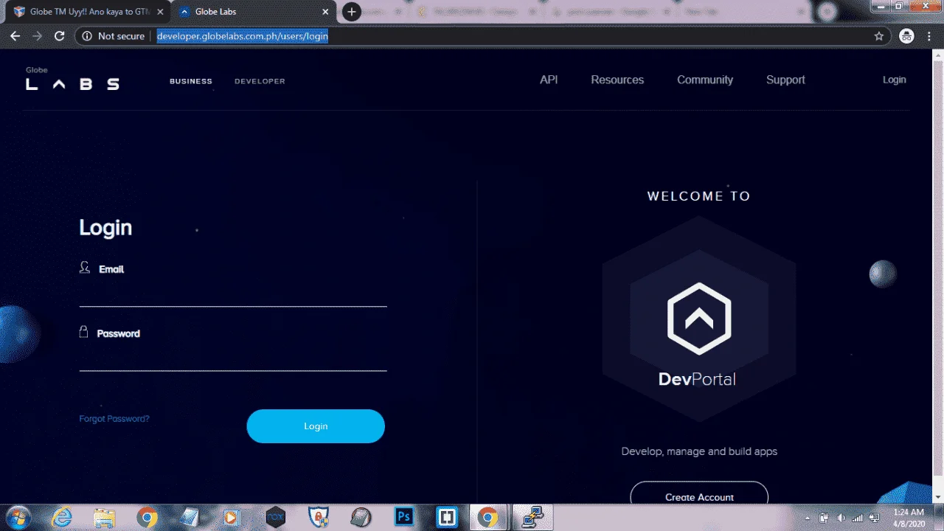This screenshot has width=944, height=531.
Task: Go back with the browser back arrow
Action: click(x=15, y=36)
